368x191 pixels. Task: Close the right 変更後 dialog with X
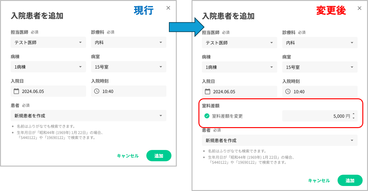(360, 8)
